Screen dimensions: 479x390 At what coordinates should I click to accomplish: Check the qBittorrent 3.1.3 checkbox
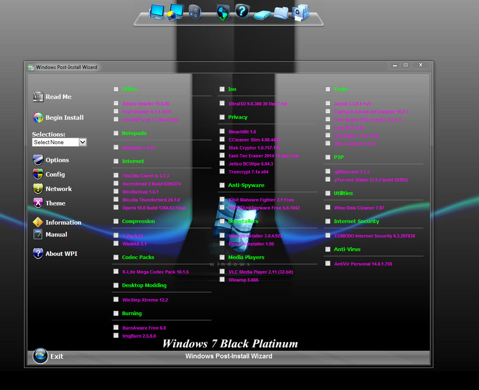328,171
